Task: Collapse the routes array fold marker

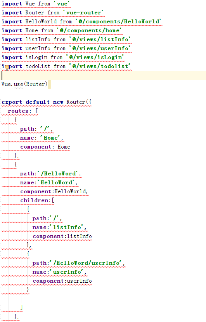Action: coord(1,111)
